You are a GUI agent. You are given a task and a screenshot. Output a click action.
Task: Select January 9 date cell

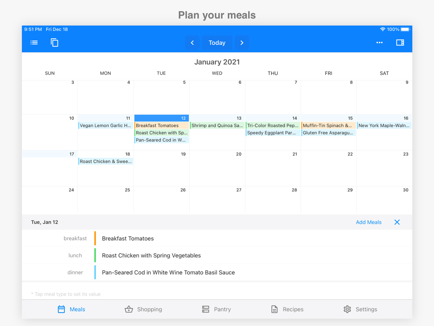(x=384, y=97)
